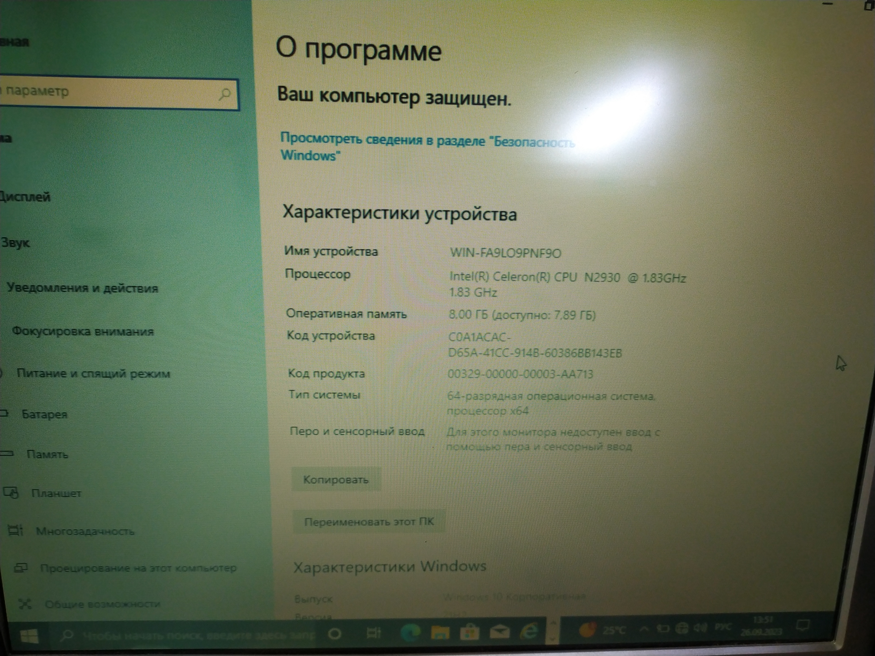
Task: Open Проецирование на этот компьютер
Action: tap(138, 568)
